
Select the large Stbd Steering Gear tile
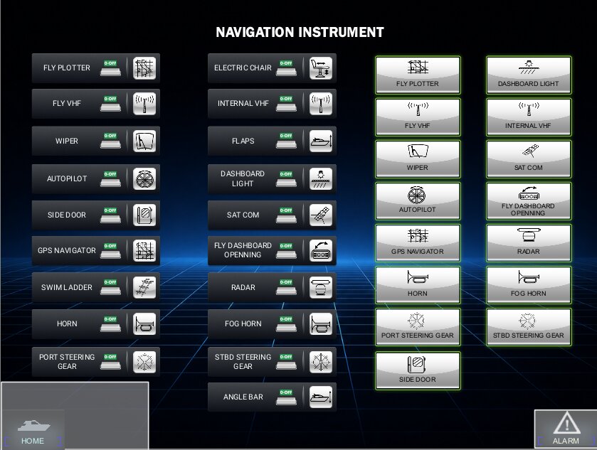coord(529,327)
